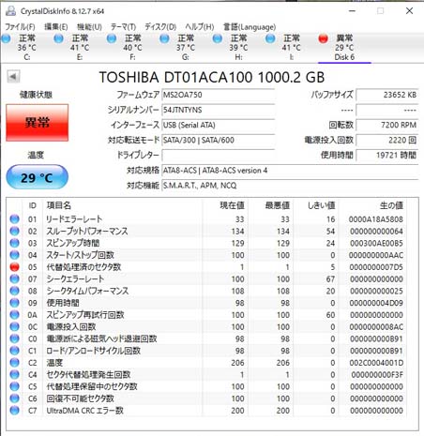Viewport: 424px width, 436px height.
Task: Go to previous disk with arrow button
Action: (13, 77)
